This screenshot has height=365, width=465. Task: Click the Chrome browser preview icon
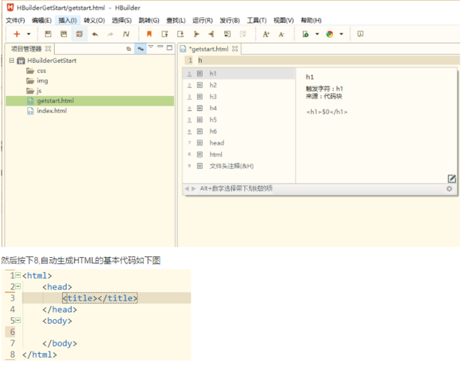point(329,34)
